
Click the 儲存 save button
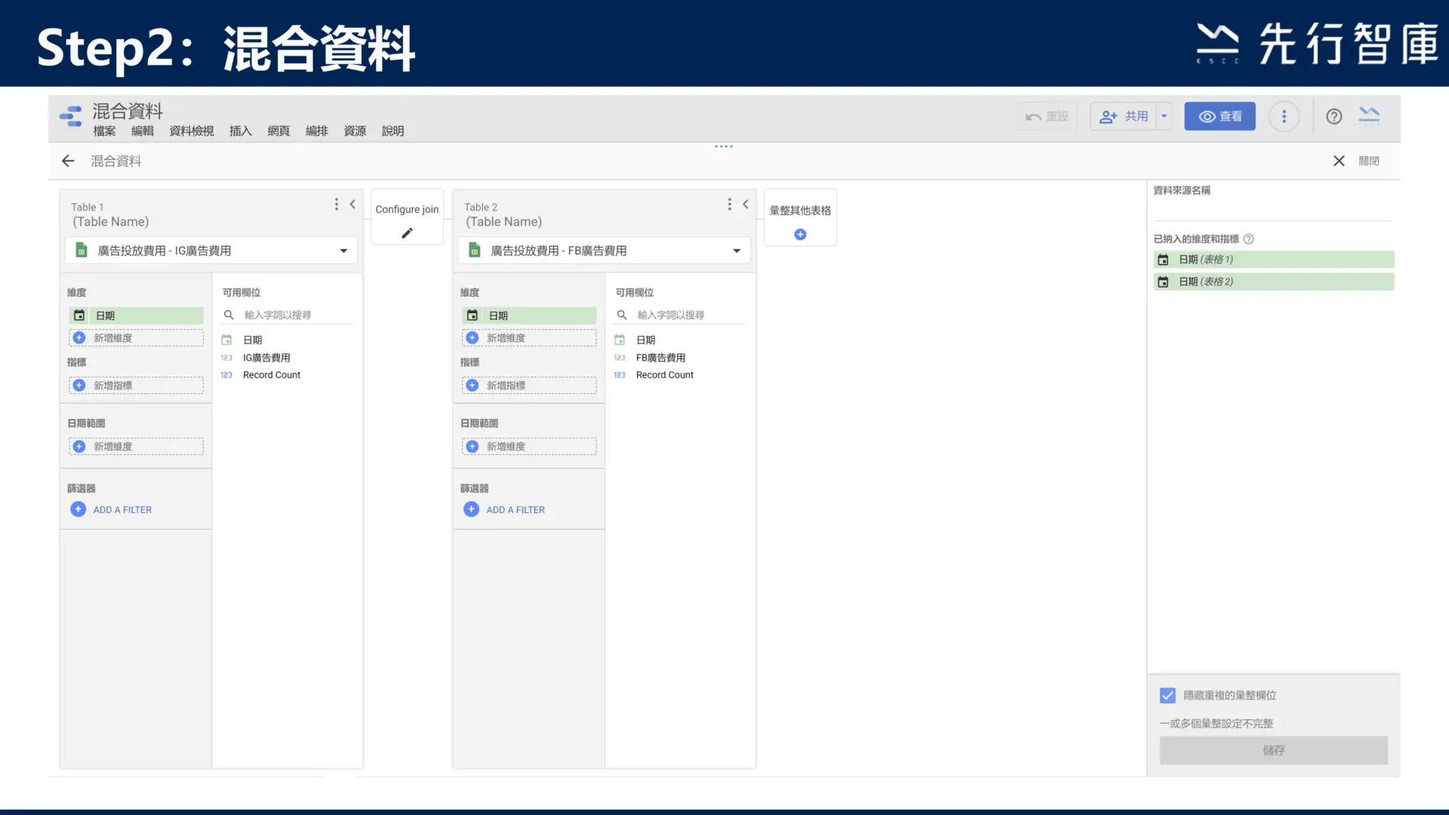1274,750
